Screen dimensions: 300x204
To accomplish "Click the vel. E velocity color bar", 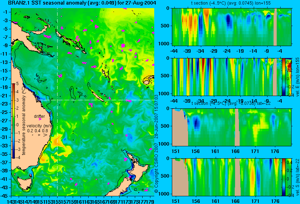I will 284,77.
